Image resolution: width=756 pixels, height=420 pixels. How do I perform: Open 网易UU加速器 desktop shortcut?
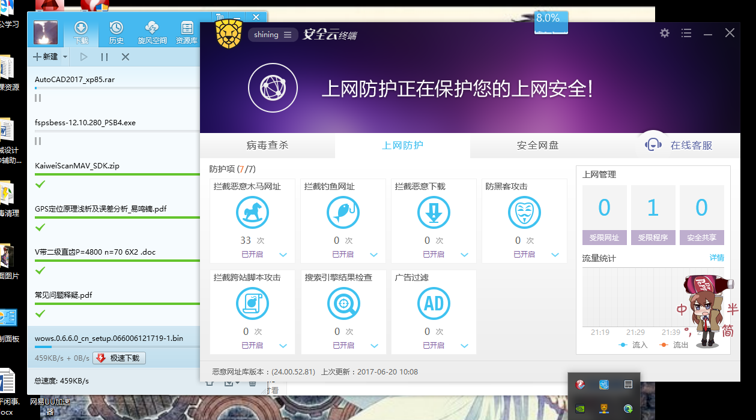pos(50,406)
